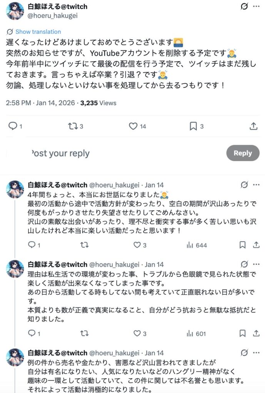View analytics of reply with 601 views
This screenshot has height=393, width=265.
point(189,334)
